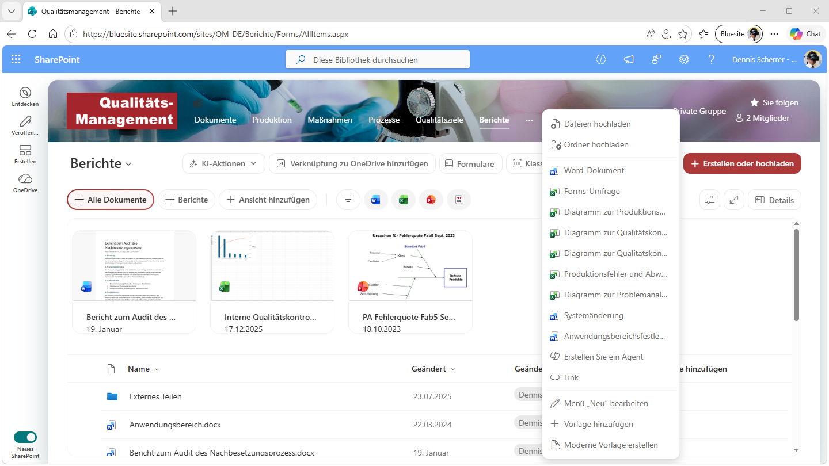Filter documents by Excel file type
Image resolution: width=829 pixels, height=466 pixels.
pyautogui.click(x=404, y=200)
